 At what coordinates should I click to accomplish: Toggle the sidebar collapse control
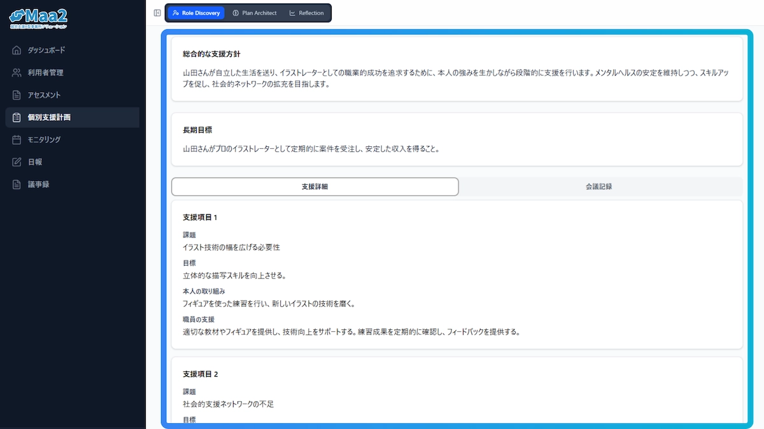pyautogui.click(x=157, y=12)
